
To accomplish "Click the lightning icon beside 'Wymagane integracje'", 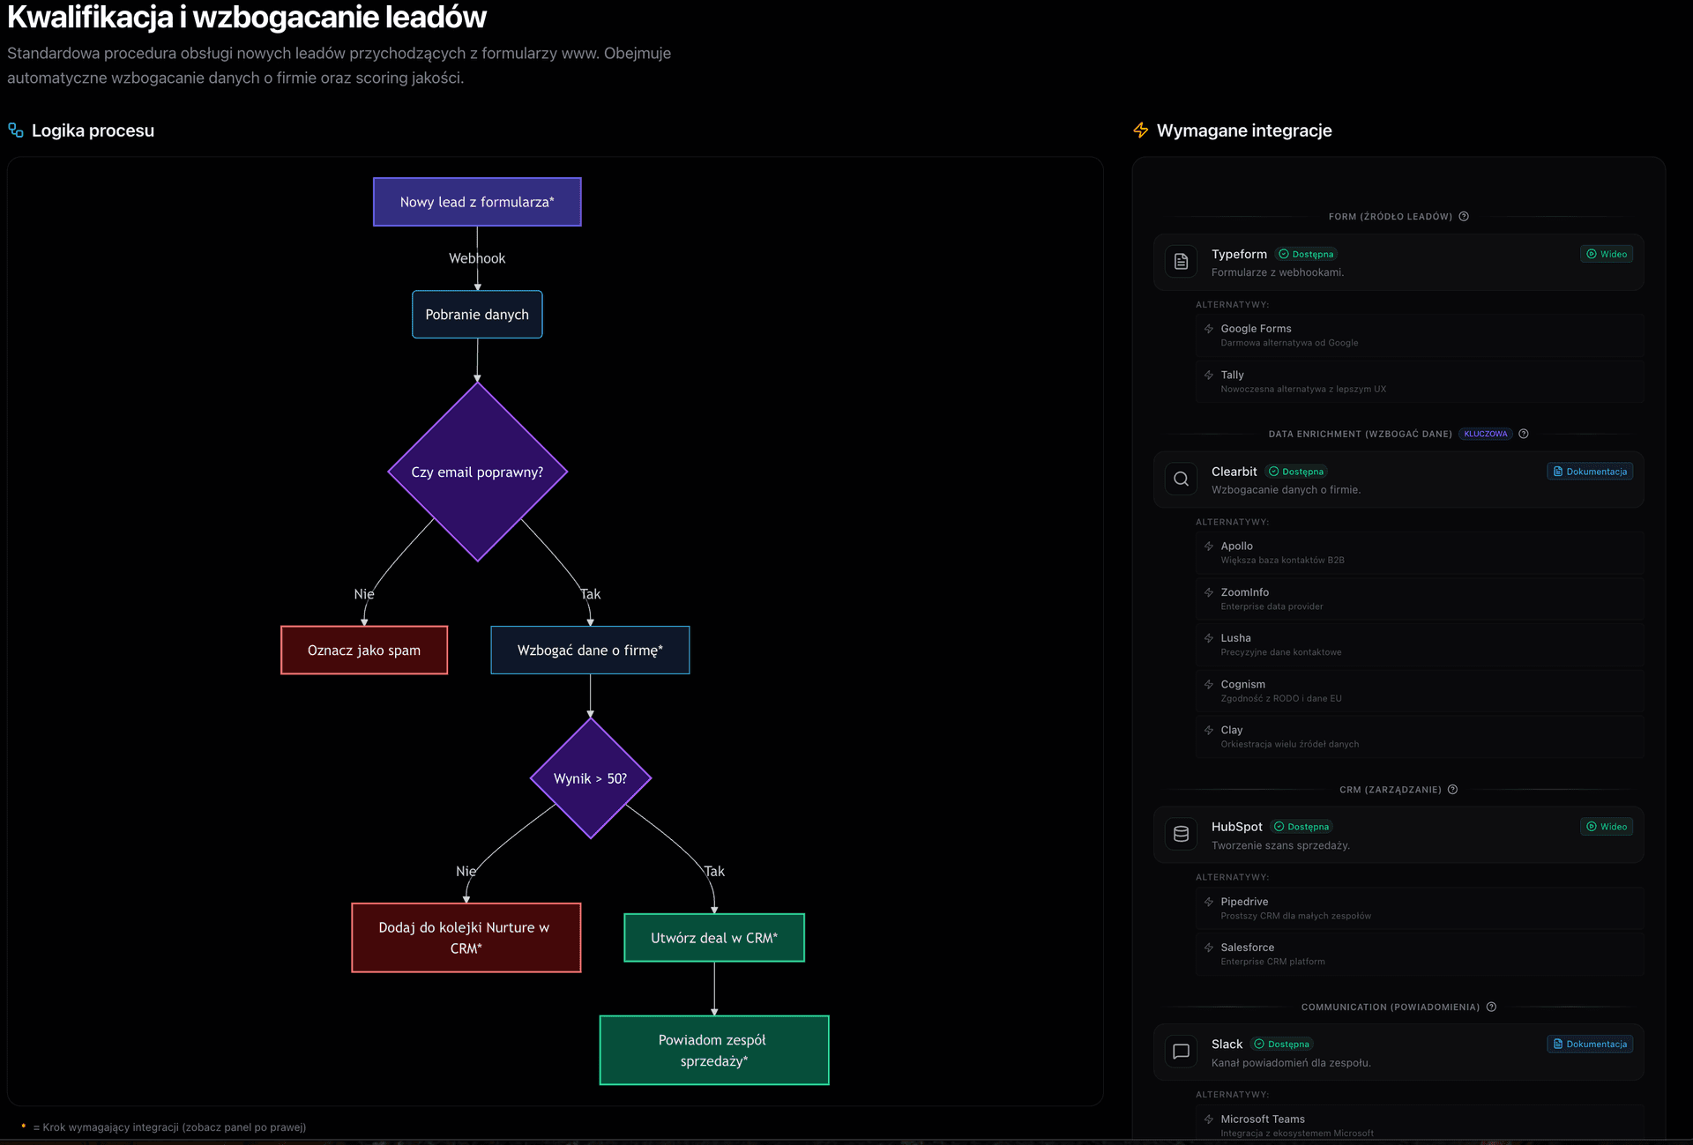I will point(1141,130).
